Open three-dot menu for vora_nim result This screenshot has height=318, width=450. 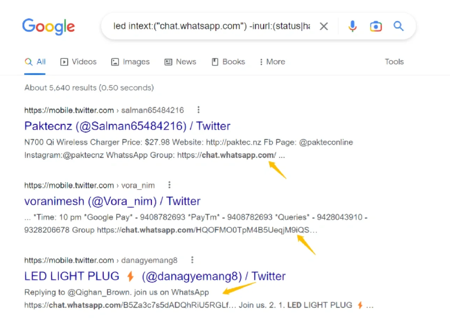pyautogui.click(x=169, y=185)
